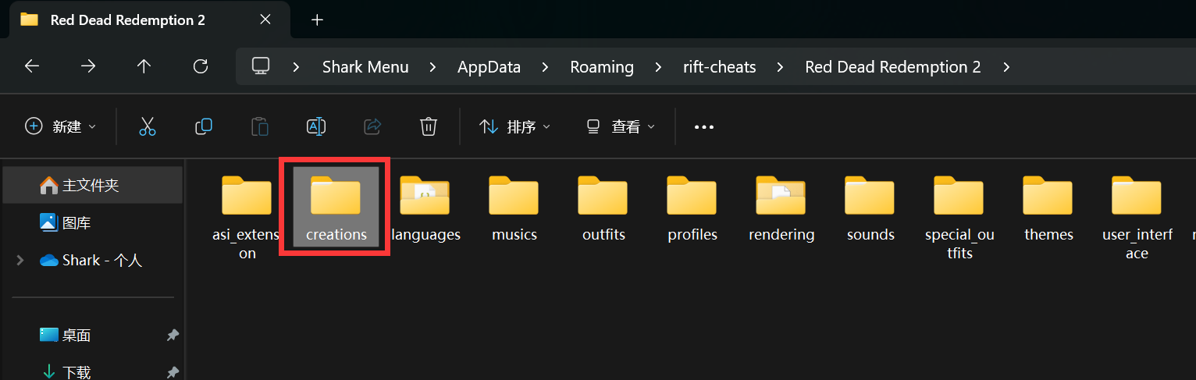This screenshot has width=1196, height=380.
Task: Open the 排序 (Sort) dropdown
Action: tap(514, 126)
